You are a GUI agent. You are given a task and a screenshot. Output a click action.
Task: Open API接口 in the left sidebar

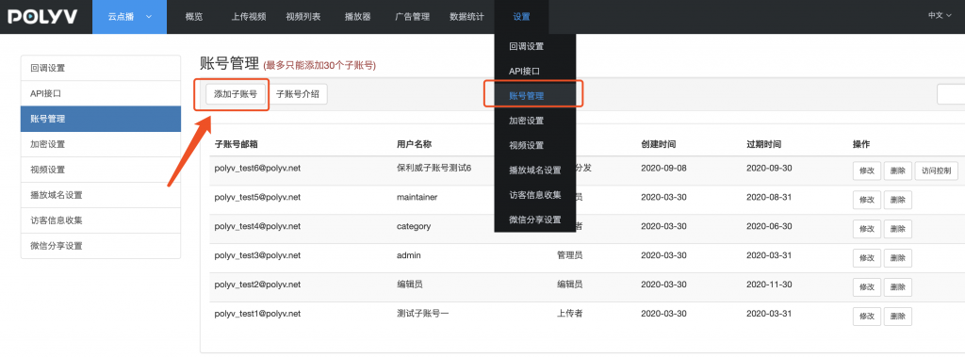click(x=101, y=93)
